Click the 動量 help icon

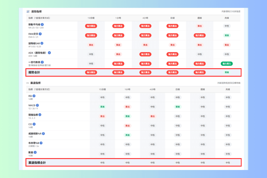pos(35,152)
